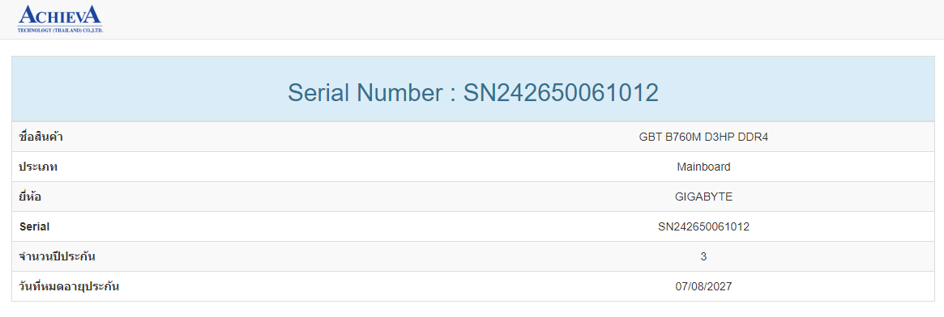Select the Mainboard category value
The image size is (944, 317).
pyautogui.click(x=703, y=167)
